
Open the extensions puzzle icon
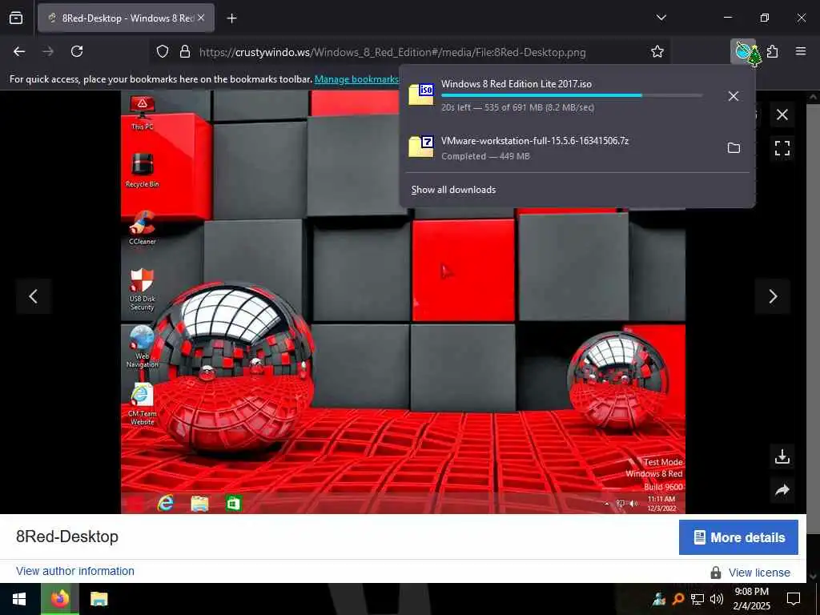[773, 51]
